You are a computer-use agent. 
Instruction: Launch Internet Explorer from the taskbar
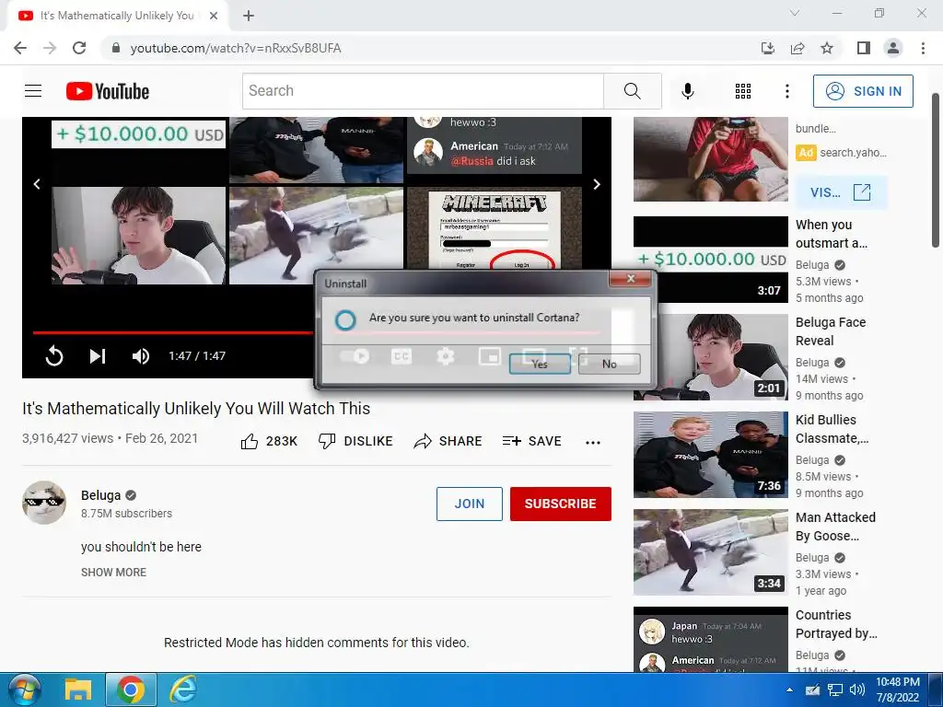click(x=183, y=690)
